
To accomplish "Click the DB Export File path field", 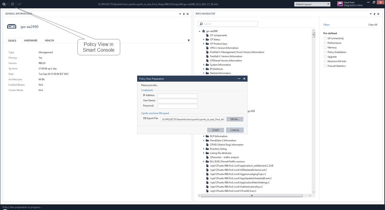I will click(x=192, y=119).
